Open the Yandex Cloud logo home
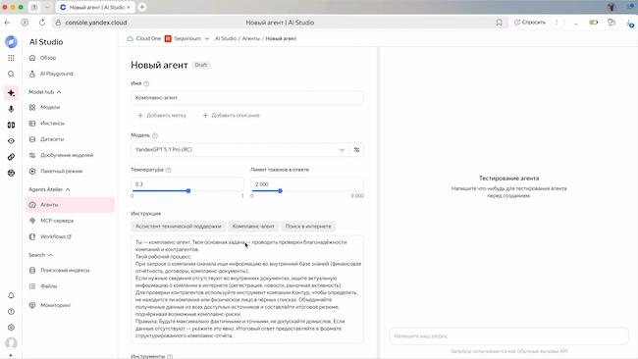 pos(11,41)
